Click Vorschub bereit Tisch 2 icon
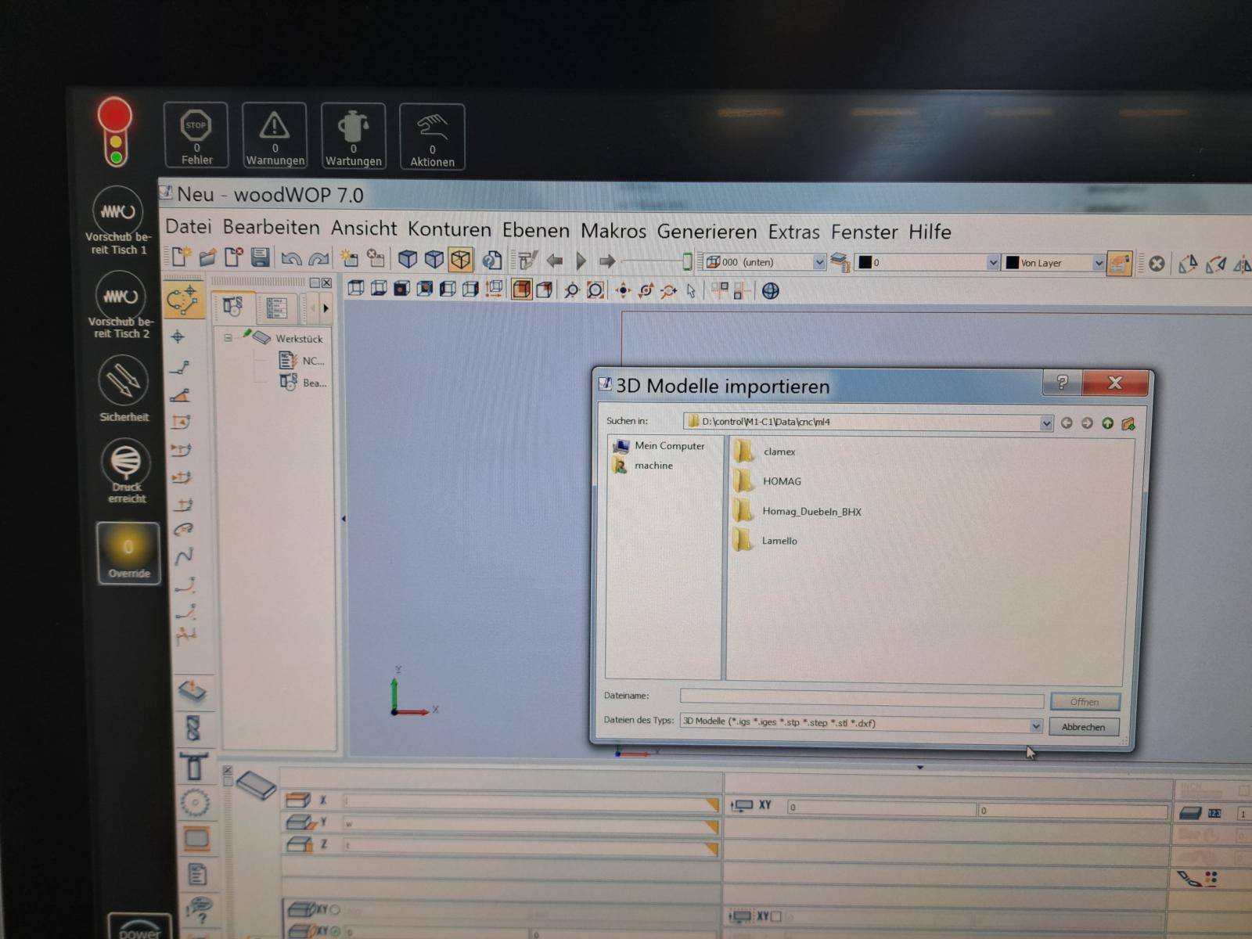Screen dimensions: 1252x939 point(121,296)
